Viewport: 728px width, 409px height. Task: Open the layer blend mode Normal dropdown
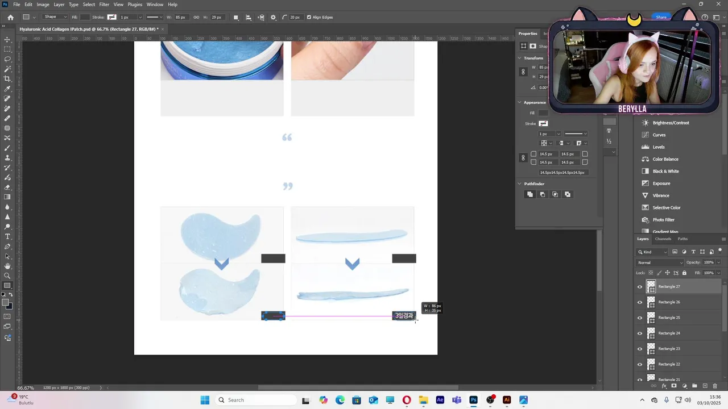coord(660,262)
